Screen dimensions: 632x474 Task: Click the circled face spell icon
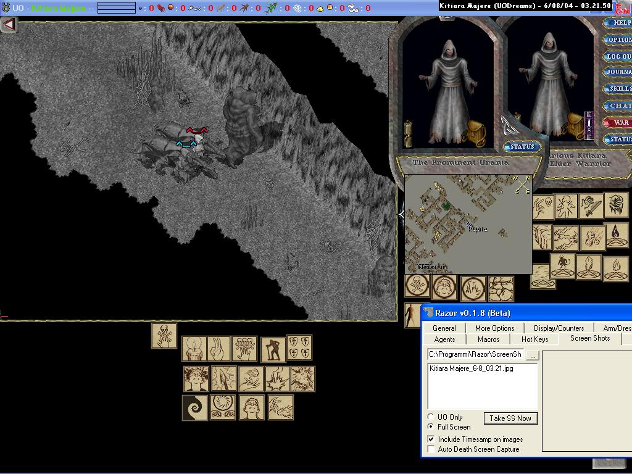pyautogui.click(x=444, y=287)
